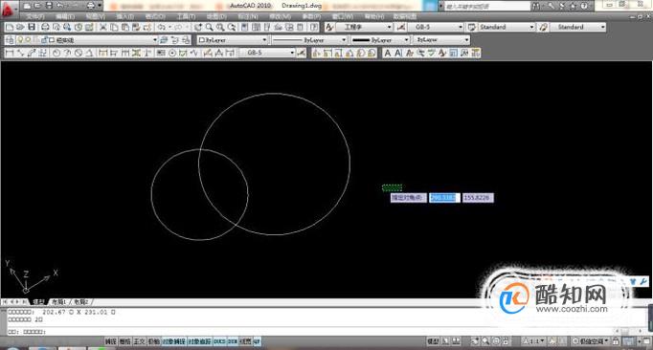Switch to the second layout tab

81,302
